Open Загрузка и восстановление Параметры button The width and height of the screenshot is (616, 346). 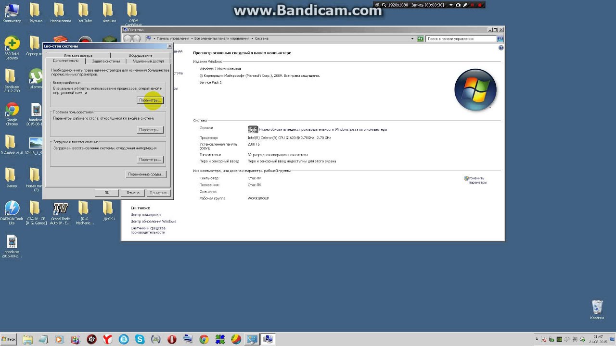[x=150, y=160]
